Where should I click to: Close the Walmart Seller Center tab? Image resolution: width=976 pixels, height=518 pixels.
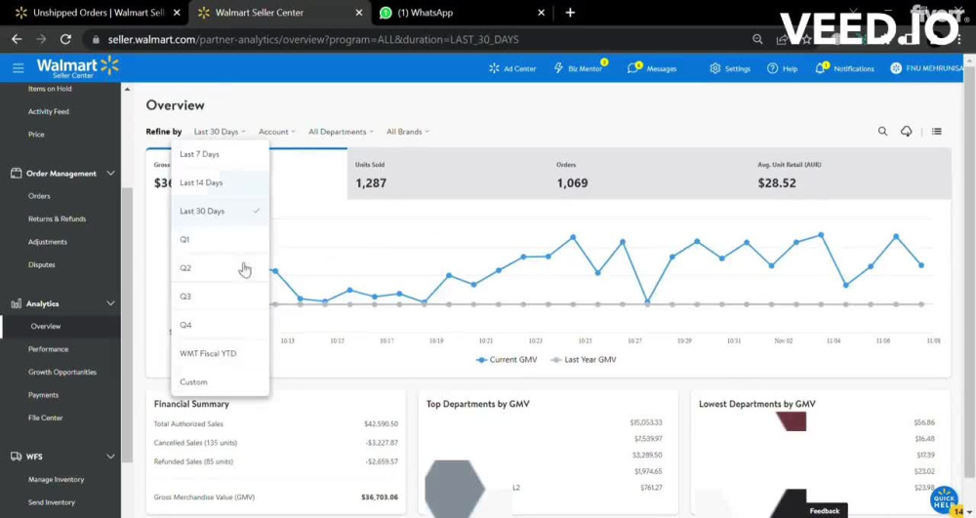pyautogui.click(x=358, y=13)
